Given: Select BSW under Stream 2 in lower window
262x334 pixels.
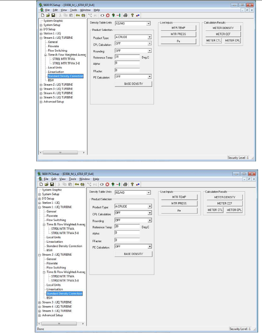Looking at the screenshot, I should pos(49,298).
